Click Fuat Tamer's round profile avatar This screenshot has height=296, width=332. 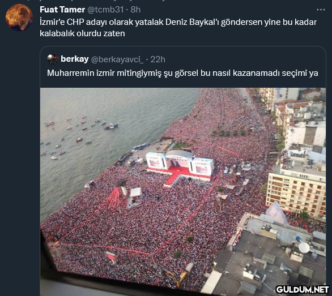click(x=19, y=18)
